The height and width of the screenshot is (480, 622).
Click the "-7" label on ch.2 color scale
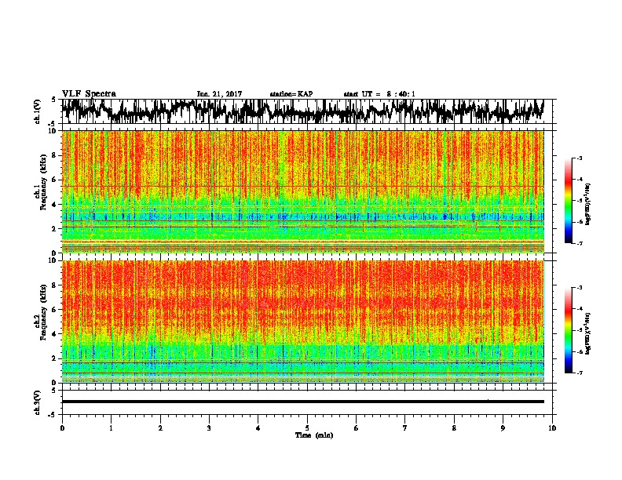tap(580, 373)
